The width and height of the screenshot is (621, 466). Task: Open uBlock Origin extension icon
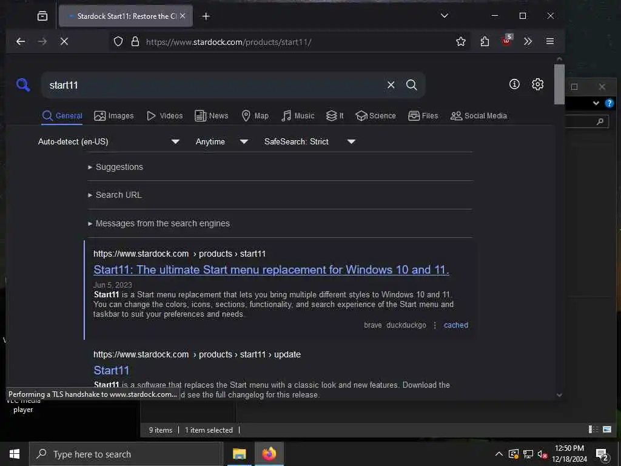tap(506, 41)
